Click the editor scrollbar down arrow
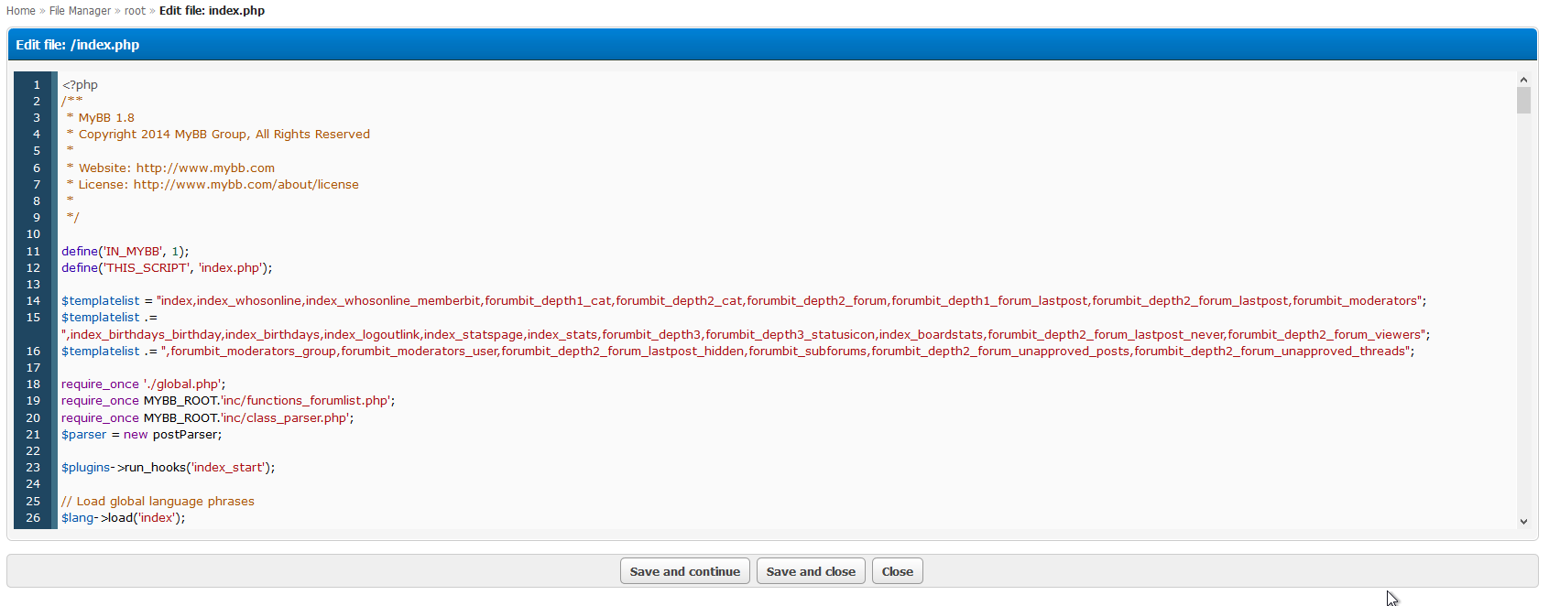Image resolution: width=1549 pixels, height=606 pixels. point(1523,522)
